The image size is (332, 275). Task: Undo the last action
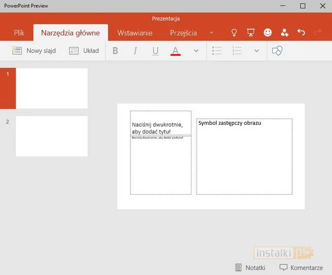coord(301,33)
